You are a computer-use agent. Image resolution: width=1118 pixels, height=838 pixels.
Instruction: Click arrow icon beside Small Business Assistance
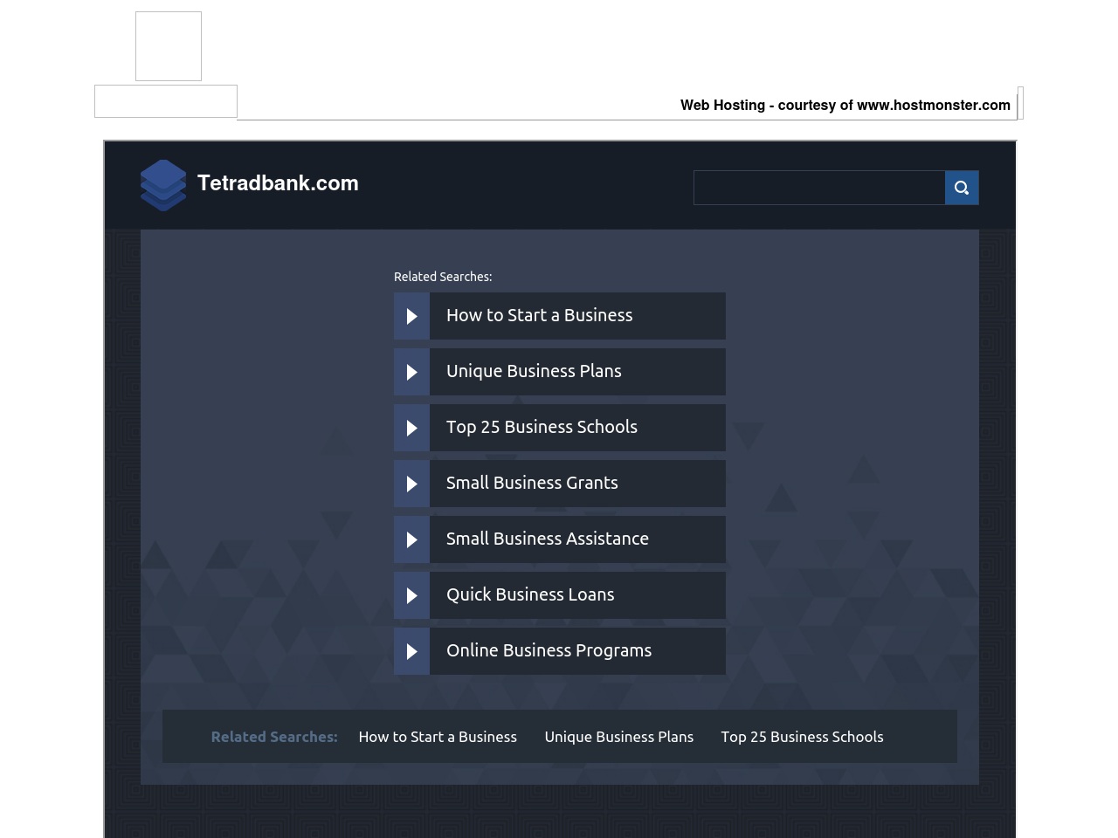(411, 539)
